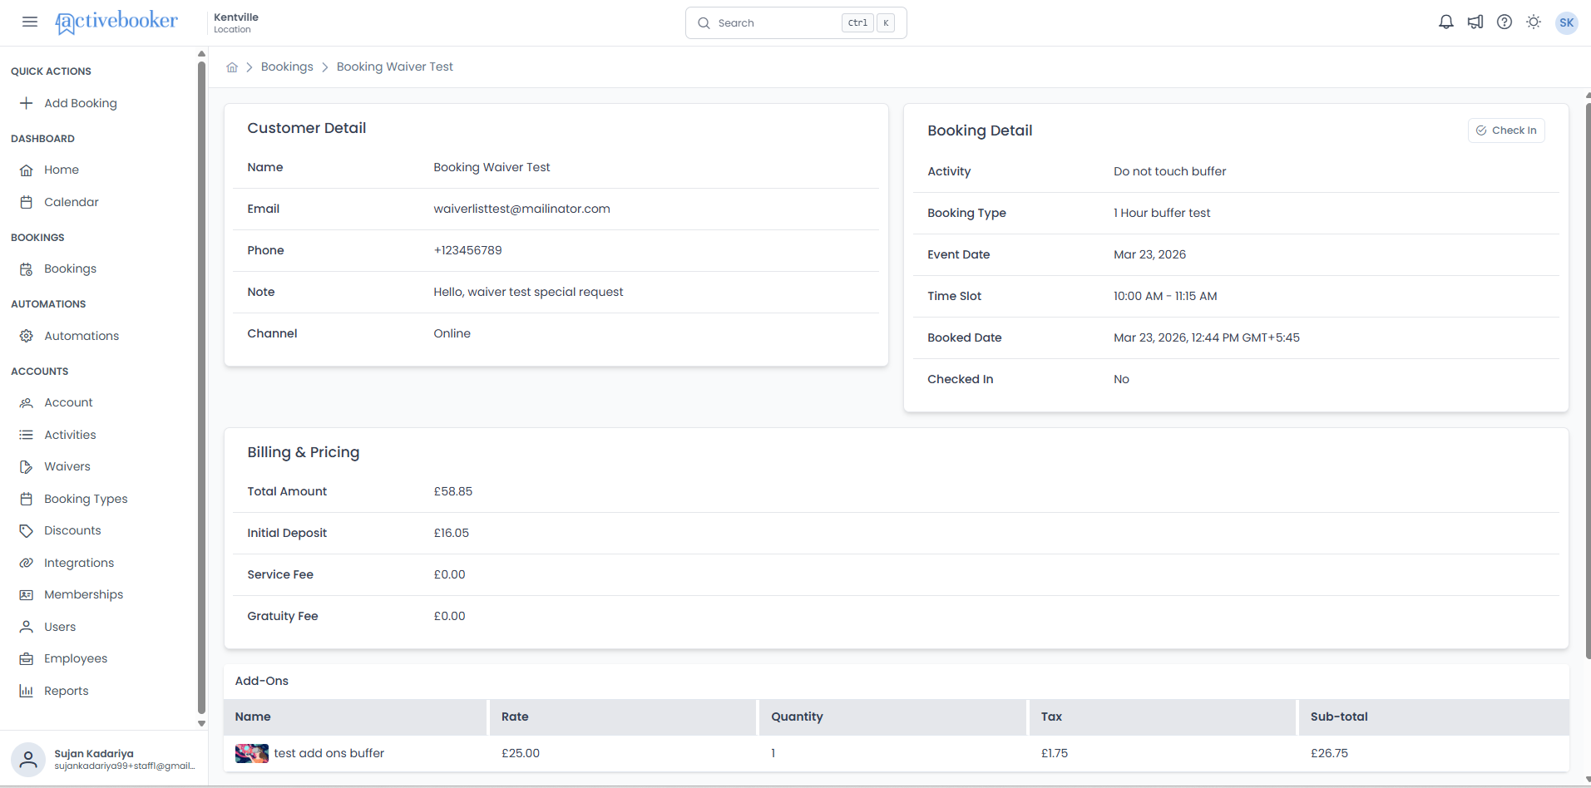This screenshot has width=1591, height=788.
Task: Click the Calendar icon in sidebar
Action: tap(27, 202)
